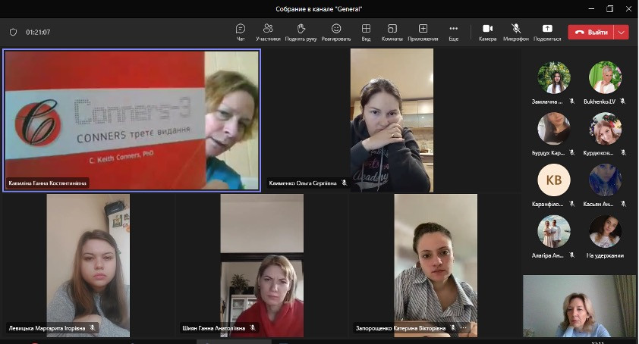The height and width of the screenshot is (344, 639).
Task: Select Клименко Ольга Сергіївна's video tile
Action: pos(392,120)
